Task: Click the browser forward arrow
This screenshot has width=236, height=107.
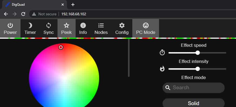Action: coord(15,14)
